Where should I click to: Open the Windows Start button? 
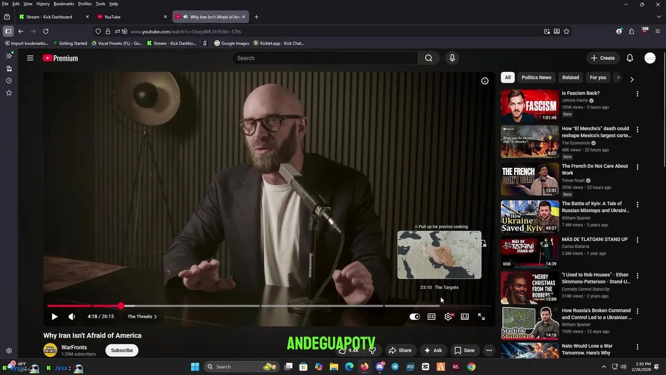pos(195,367)
